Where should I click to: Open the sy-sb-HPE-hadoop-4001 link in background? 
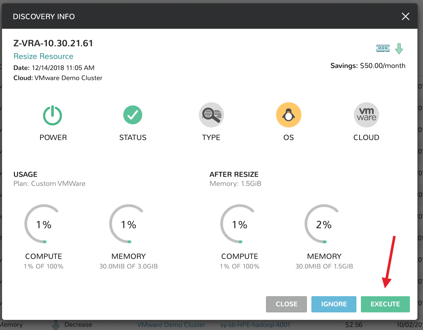tap(255, 325)
